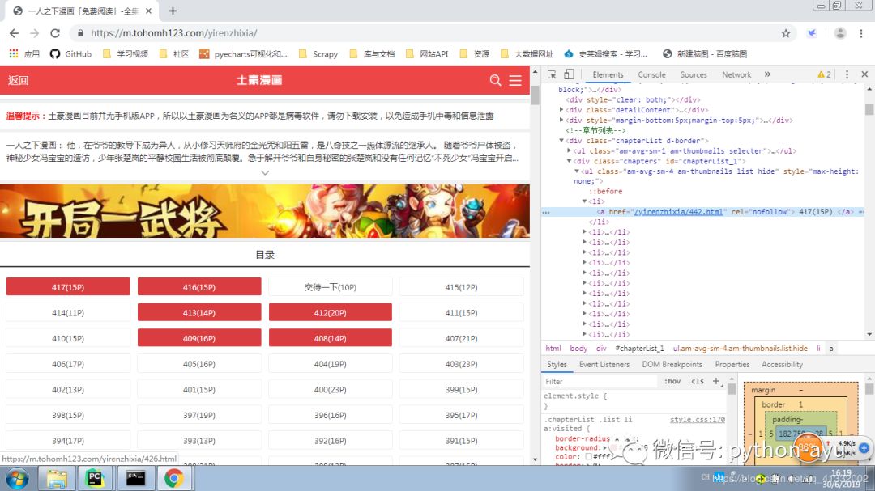
Task: Open the 网站API bookmarks folder
Action: (x=427, y=53)
